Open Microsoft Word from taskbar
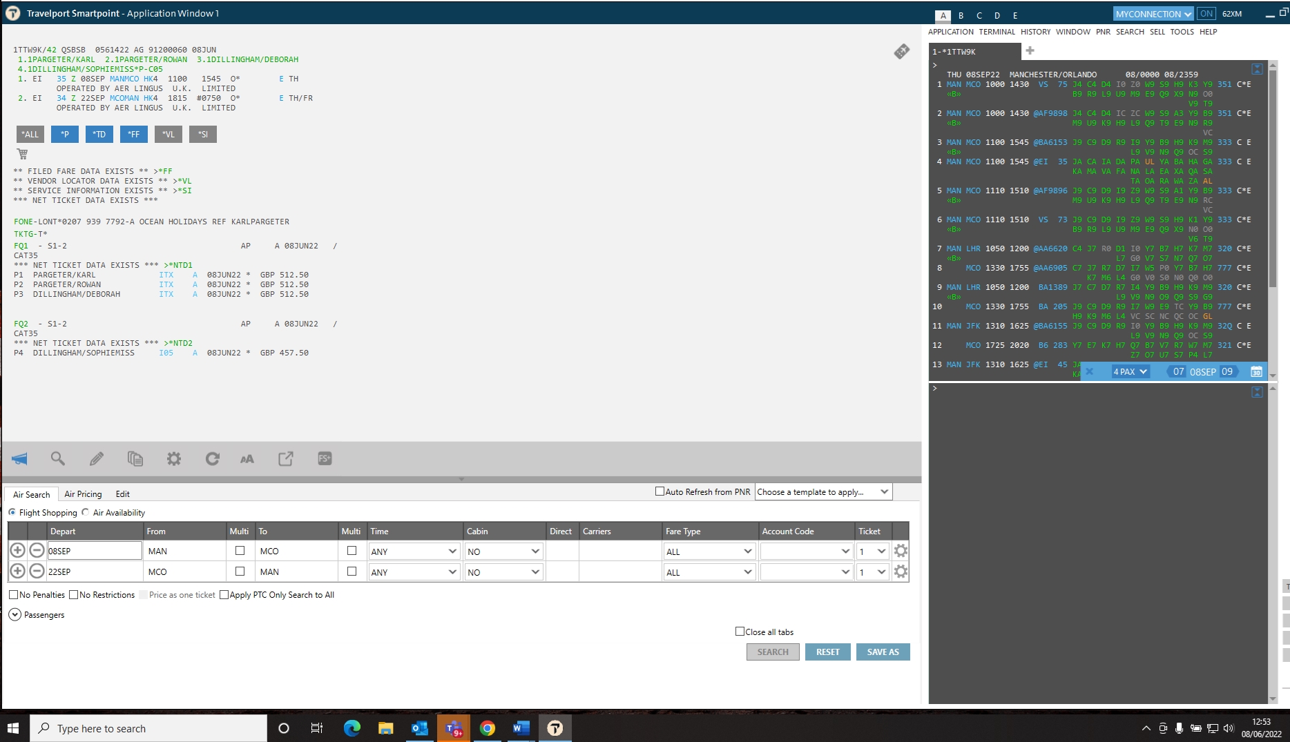Viewport: 1290px width, 742px height. [x=521, y=728]
